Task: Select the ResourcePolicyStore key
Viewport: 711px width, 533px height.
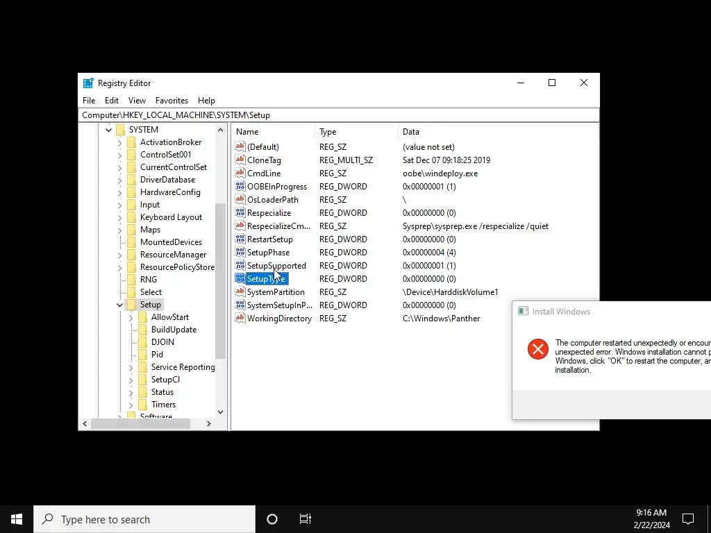Action: click(177, 267)
